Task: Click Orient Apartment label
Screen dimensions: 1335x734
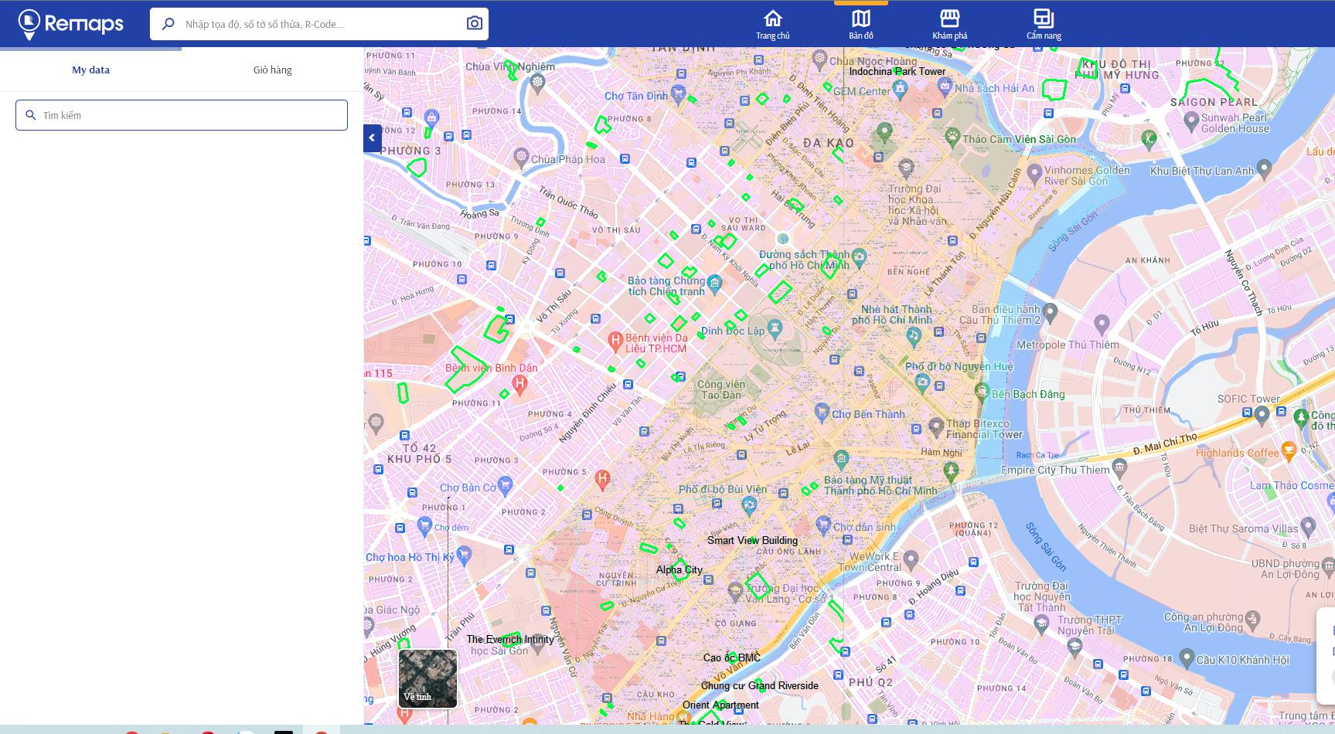Action: 720,705
